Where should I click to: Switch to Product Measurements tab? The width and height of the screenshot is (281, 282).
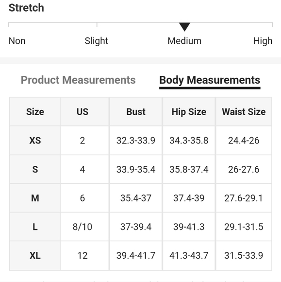click(x=78, y=80)
